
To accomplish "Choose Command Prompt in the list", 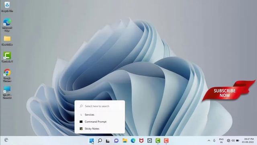I will (x=100, y=122).
